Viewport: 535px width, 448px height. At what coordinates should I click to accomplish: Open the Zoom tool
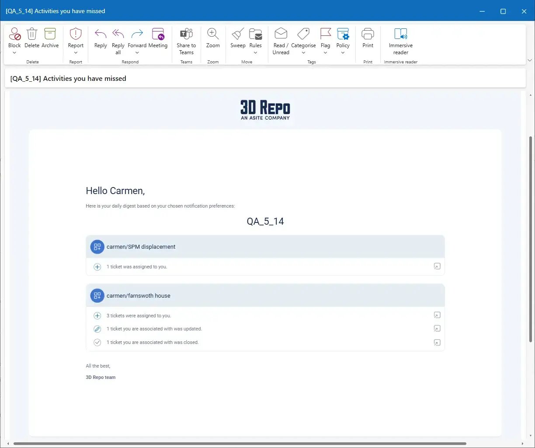pyautogui.click(x=213, y=38)
